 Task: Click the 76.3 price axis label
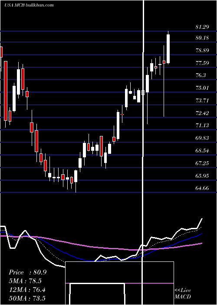pyautogui.click(x=201, y=75)
